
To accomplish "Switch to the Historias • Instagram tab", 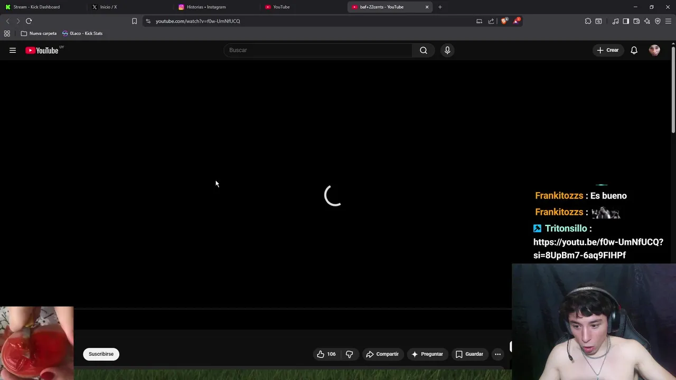I will (x=217, y=7).
